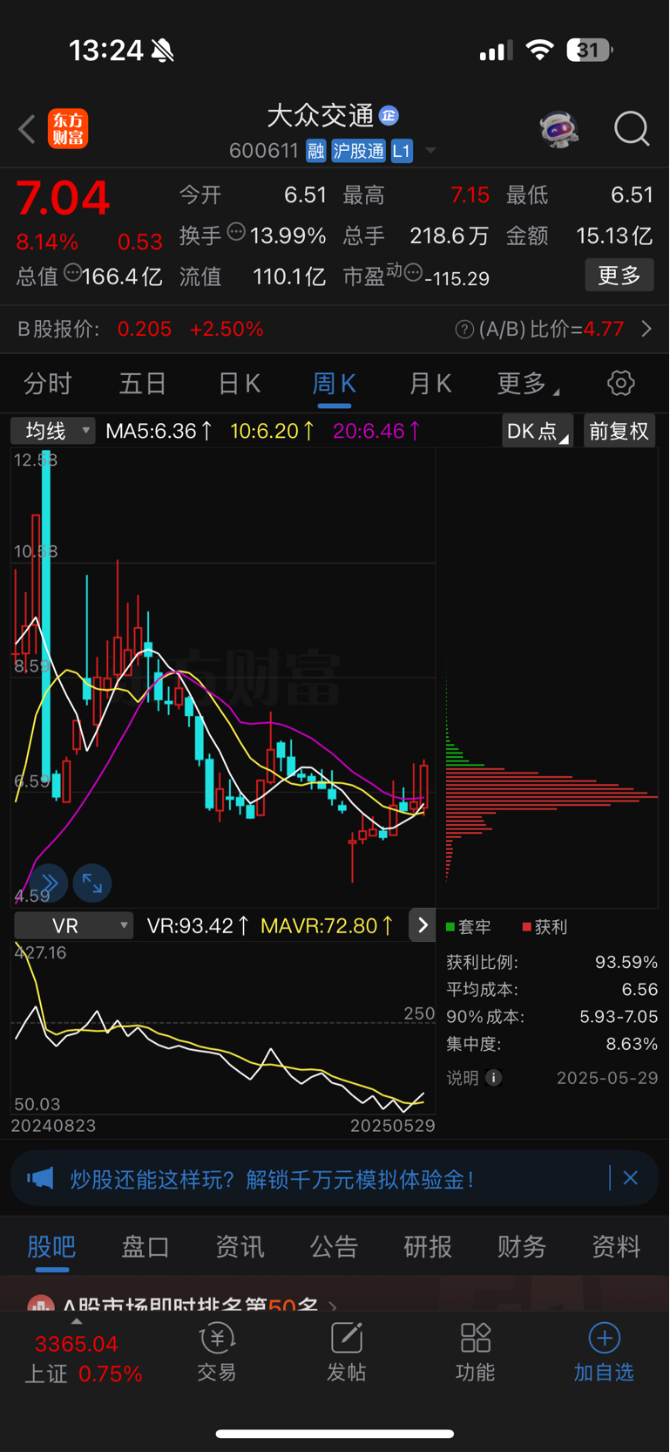Screen dimensions: 670x1452
Task: Switch to the 五日 chart tab
Action: click(x=143, y=383)
